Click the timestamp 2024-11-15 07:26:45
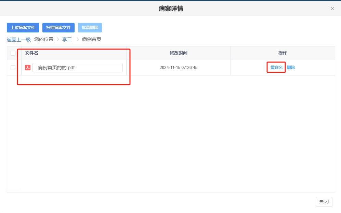The width and height of the screenshot is (341, 213). click(x=178, y=67)
